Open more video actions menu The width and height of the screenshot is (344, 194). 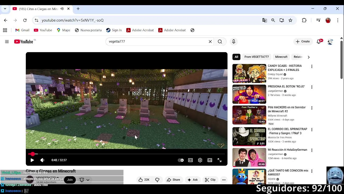(x=224, y=180)
